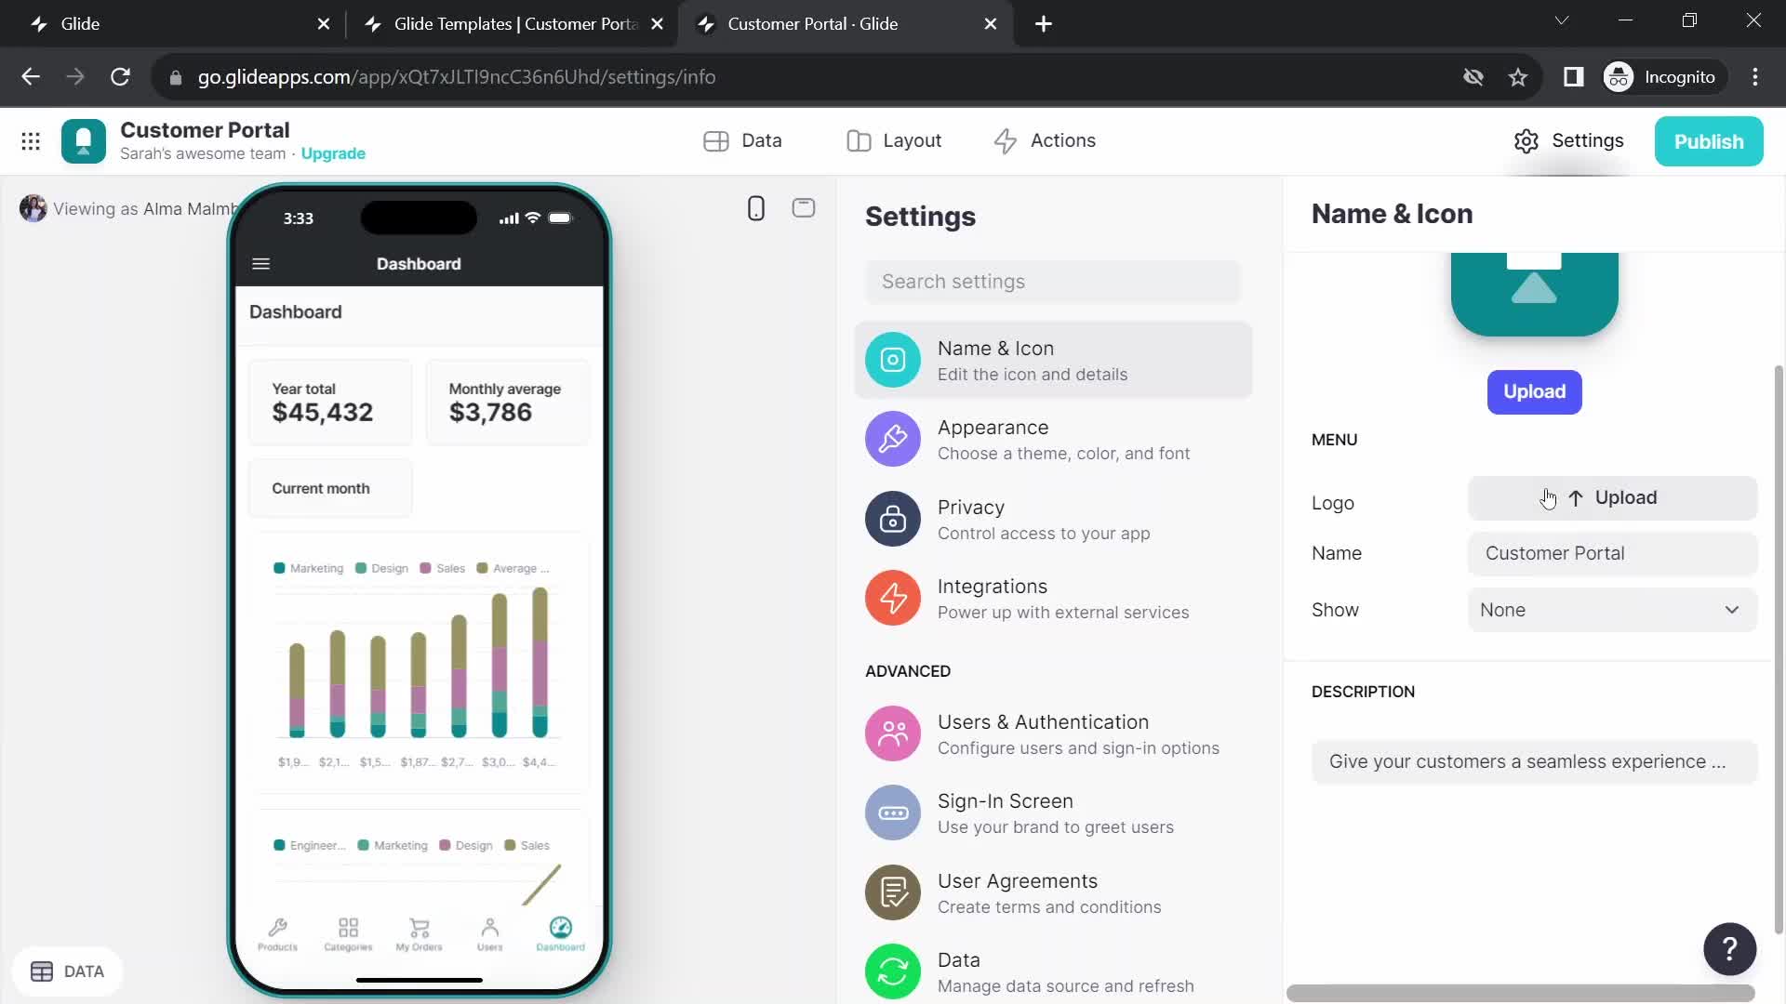Click the Name & Icon settings icon
Image resolution: width=1786 pixels, height=1004 pixels.
[x=892, y=359]
